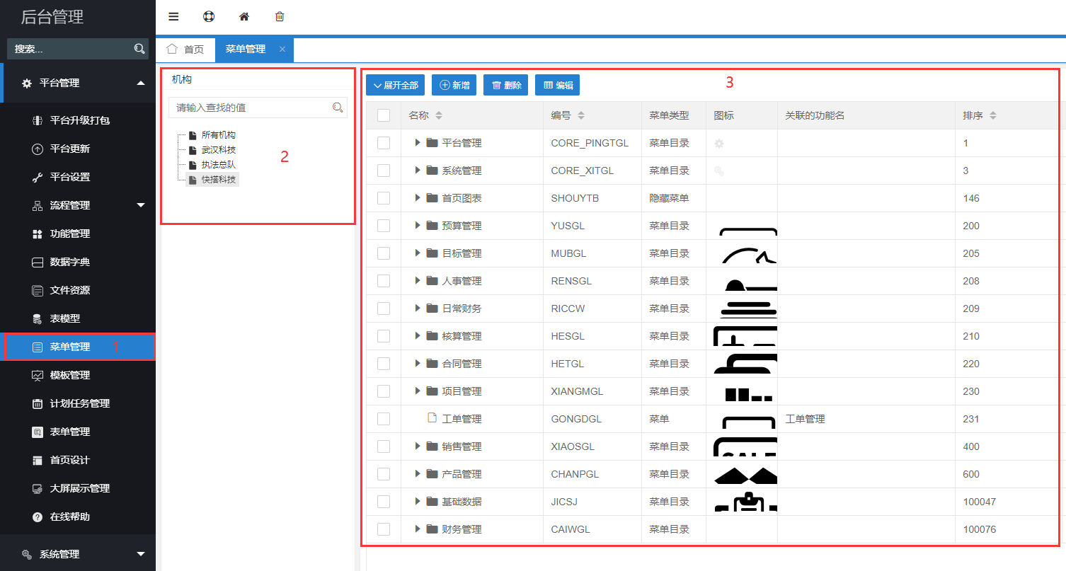This screenshot has height=571, width=1066.
Task: Click the lifebuoy icon in top toolbar
Action: coord(209,16)
